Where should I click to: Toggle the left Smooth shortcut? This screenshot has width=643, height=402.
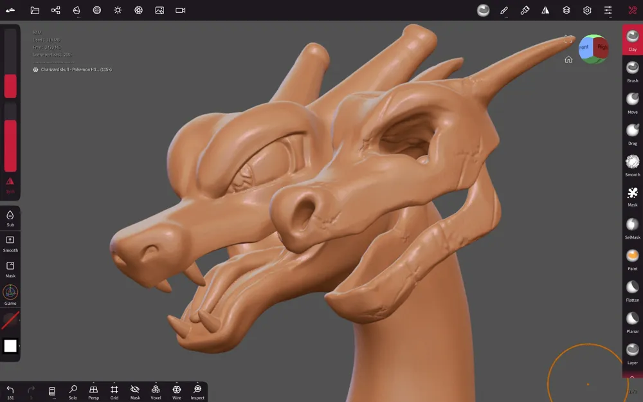10,244
